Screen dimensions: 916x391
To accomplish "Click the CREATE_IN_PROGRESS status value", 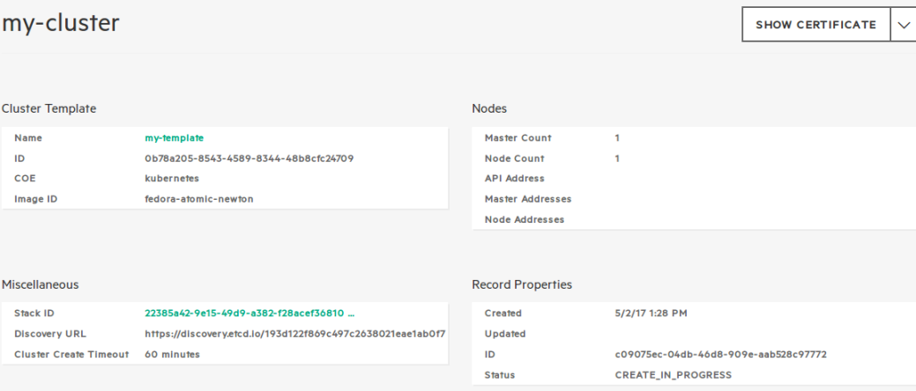I will (x=673, y=375).
